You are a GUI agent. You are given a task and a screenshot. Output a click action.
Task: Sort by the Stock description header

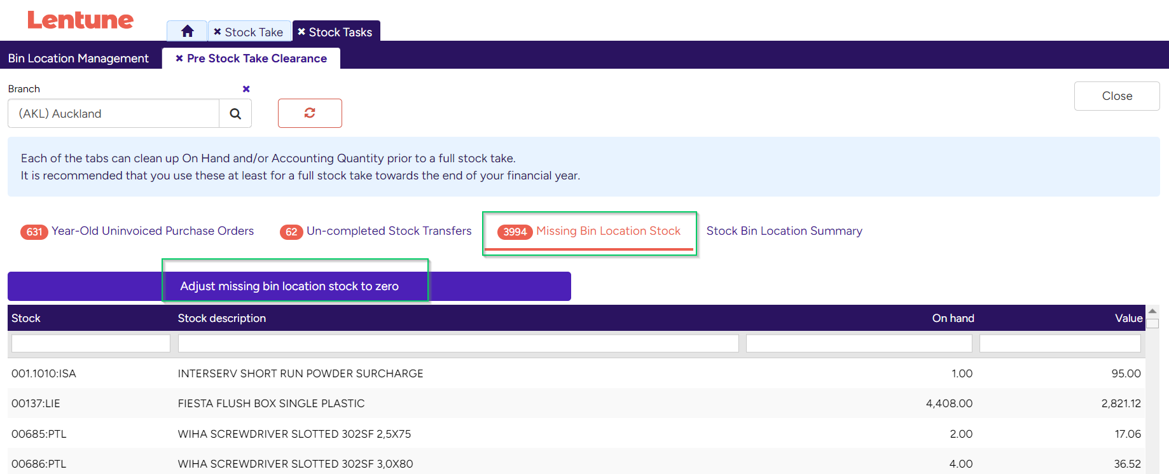tap(221, 318)
